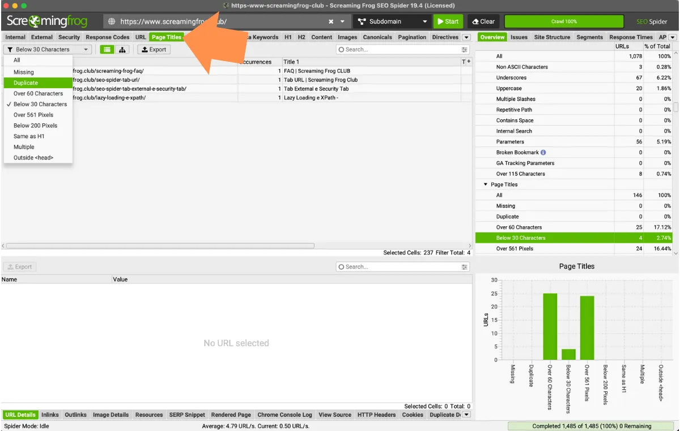
Task: Click the plus icon to add columns
Action: click(469, 62)
